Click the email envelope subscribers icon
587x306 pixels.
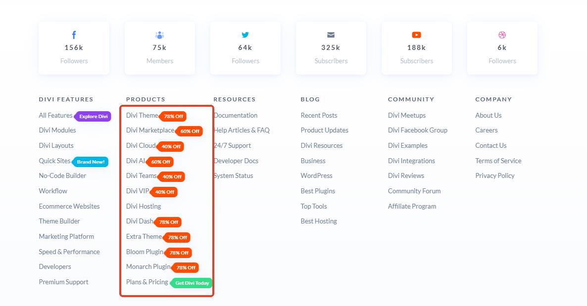[331, 35]
